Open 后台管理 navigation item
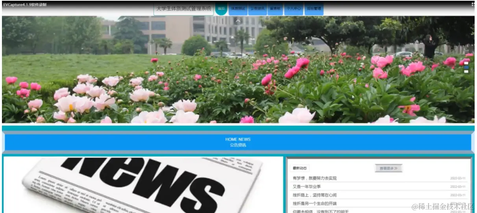477x213 pixels. click(314, 9)
